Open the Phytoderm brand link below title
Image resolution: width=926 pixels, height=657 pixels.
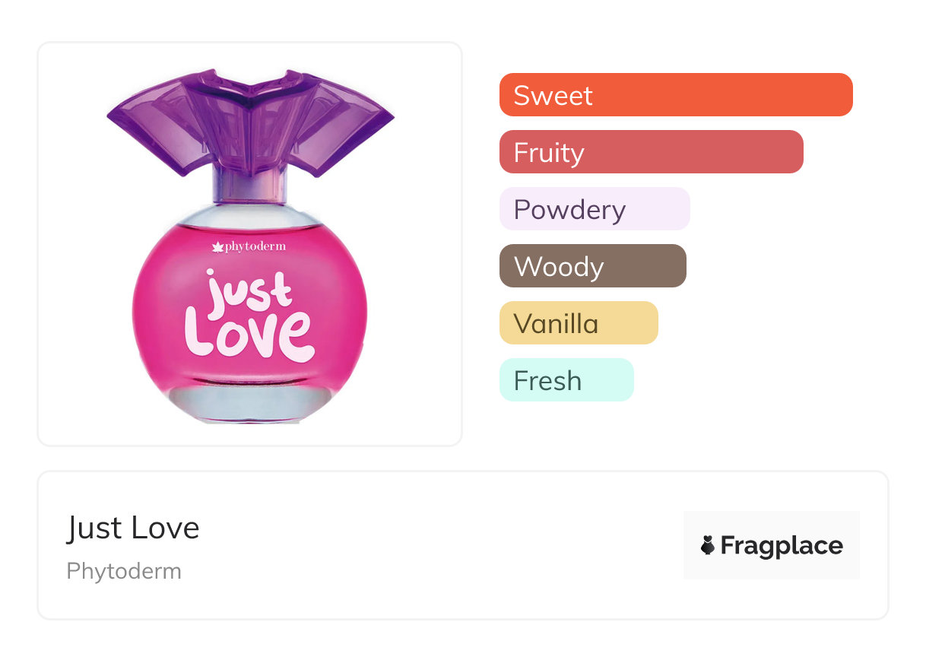[x=124, y=571]
